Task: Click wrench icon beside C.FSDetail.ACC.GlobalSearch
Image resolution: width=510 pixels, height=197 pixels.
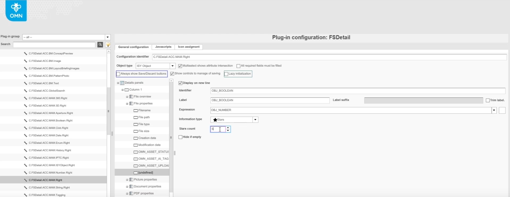Action: coord(25,91)
